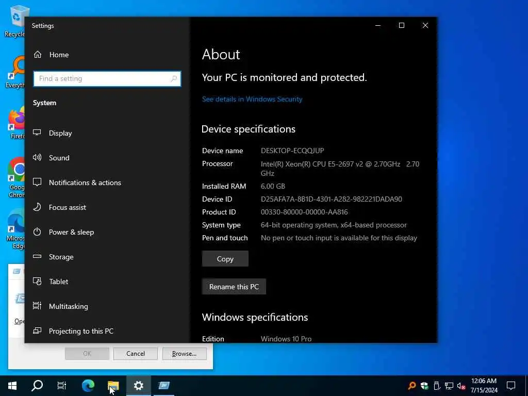Image resolution: width=528 pixels, height=396 pixels.
Task: Click the Installed RAM value 6.00 GB
Action: click(x=273, y=186)
